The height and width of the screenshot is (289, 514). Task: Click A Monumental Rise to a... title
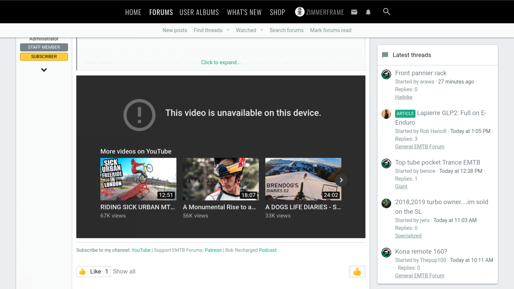(x=219, y=207)
